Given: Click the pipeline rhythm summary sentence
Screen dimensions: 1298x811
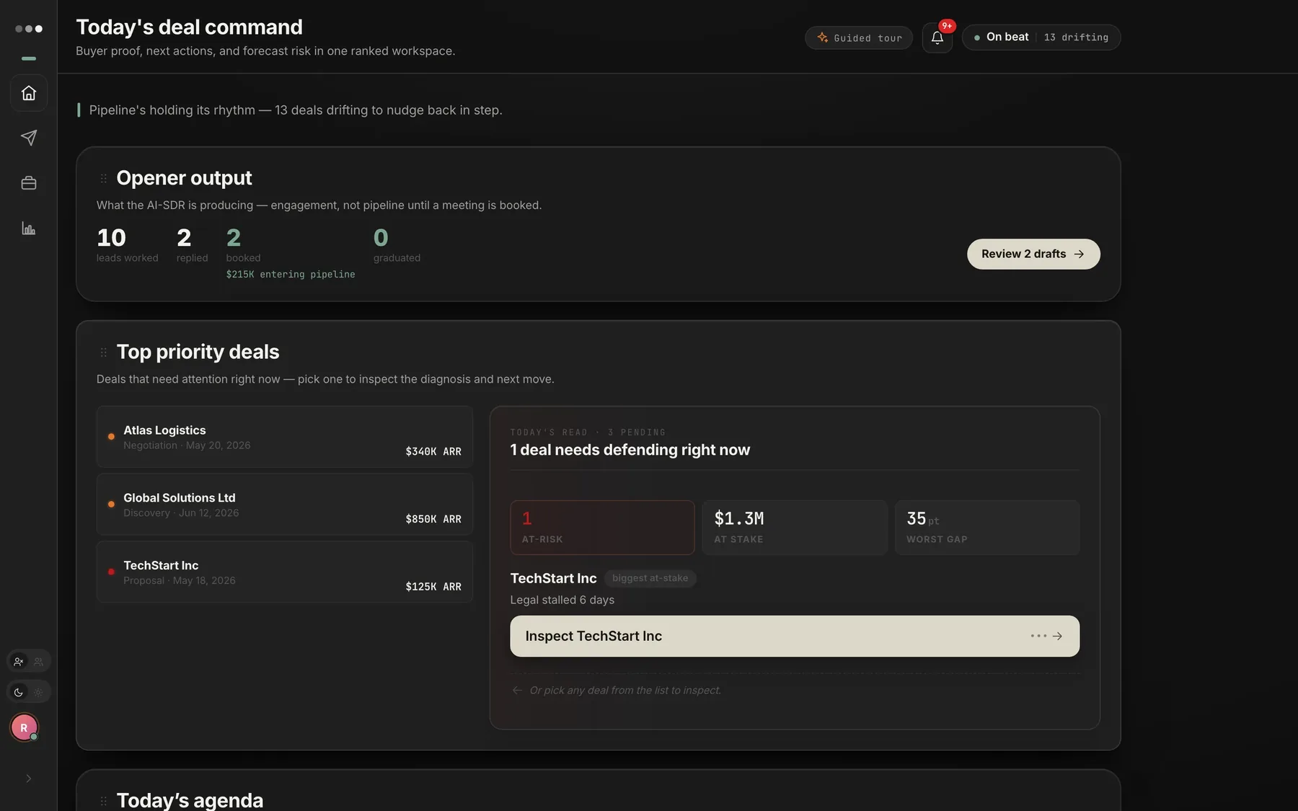Looking at the screenshot, I should 296,110.
